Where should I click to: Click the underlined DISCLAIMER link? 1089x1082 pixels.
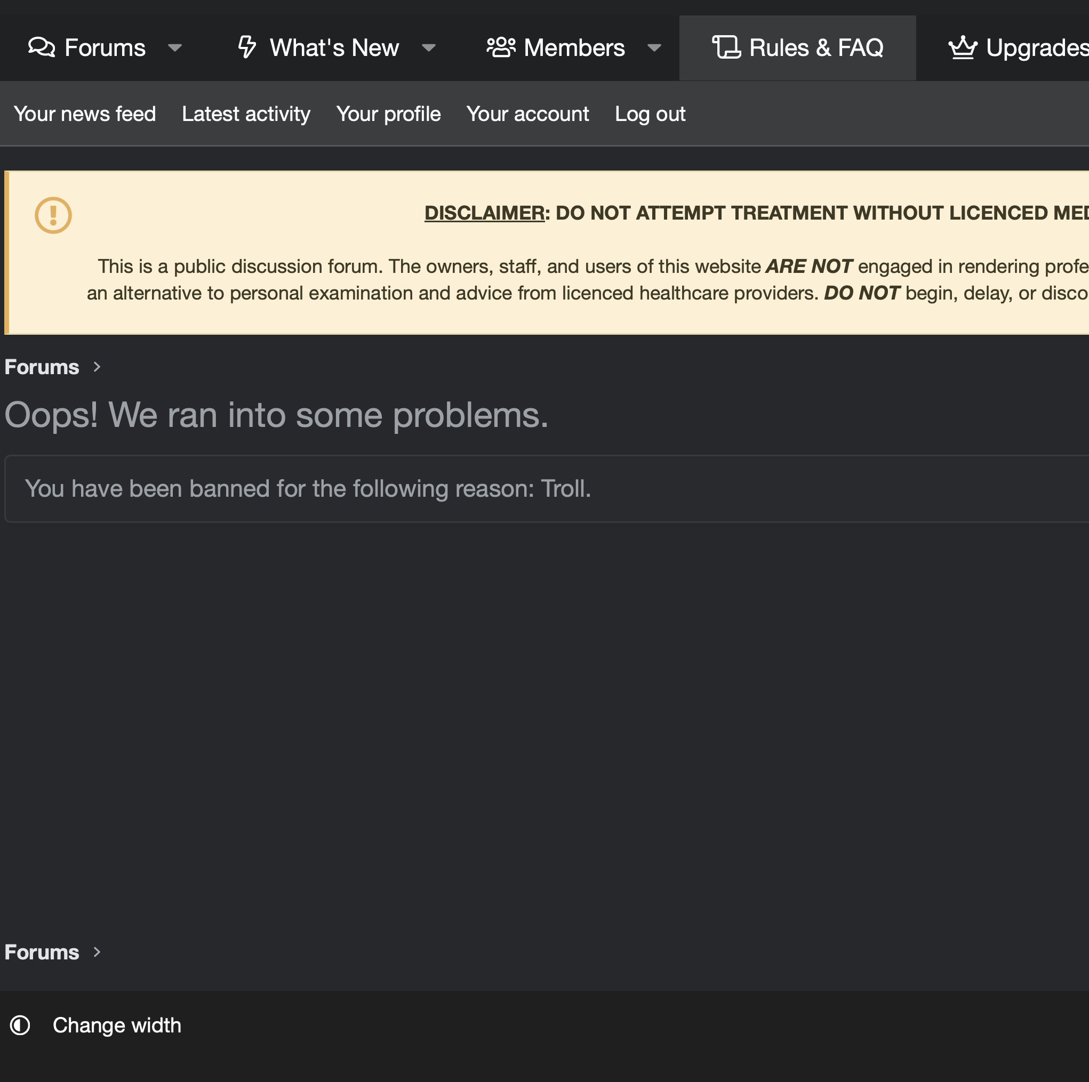pyautogui.click(x=484, y=213)
